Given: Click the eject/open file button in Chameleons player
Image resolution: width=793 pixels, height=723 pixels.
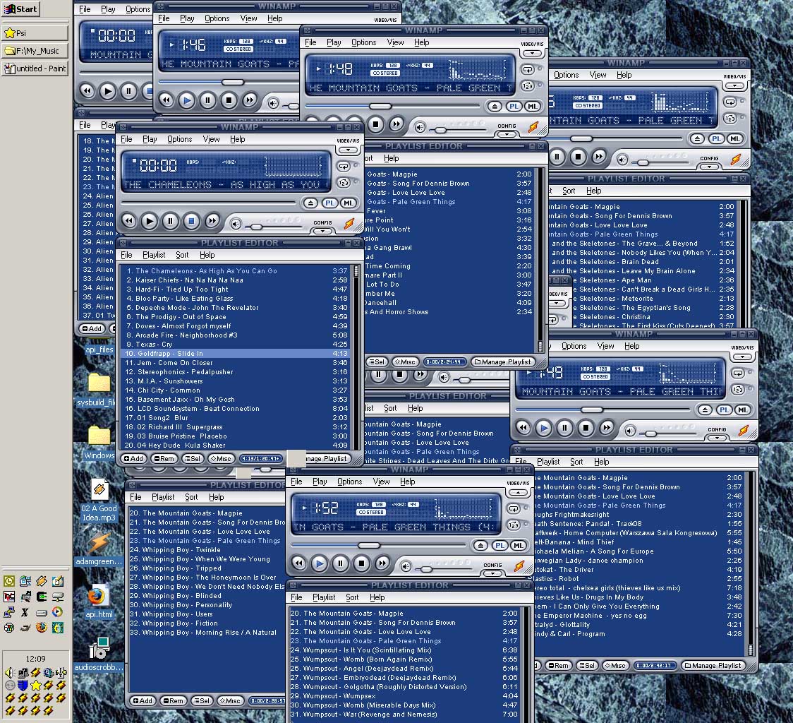Looking at the screenshot, I should tap(311, 203).
